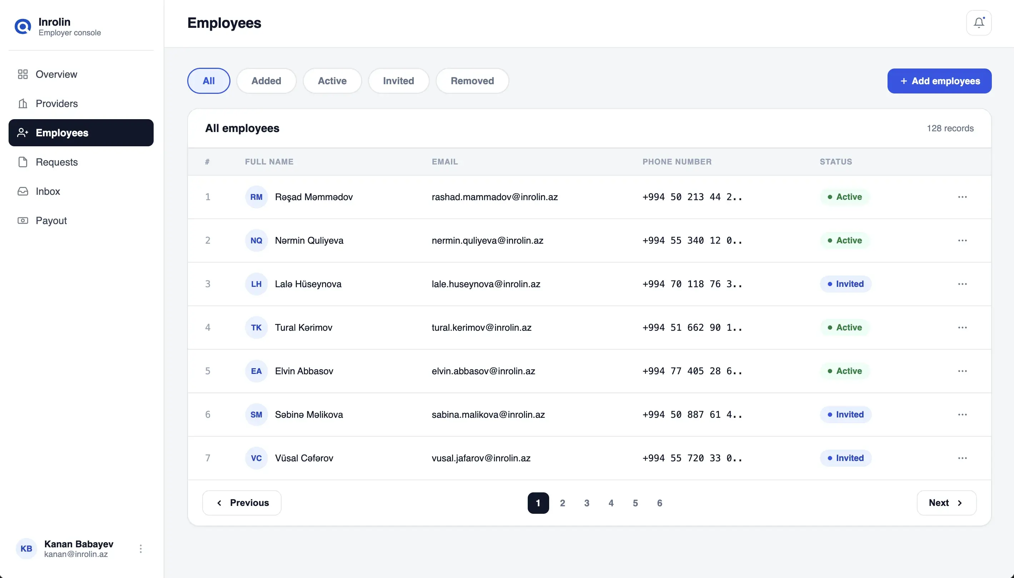Screen dimensions: 1014x578
Task: Click Invited status badge for Lalə Hüseynova
Action: tap(845, 284)
